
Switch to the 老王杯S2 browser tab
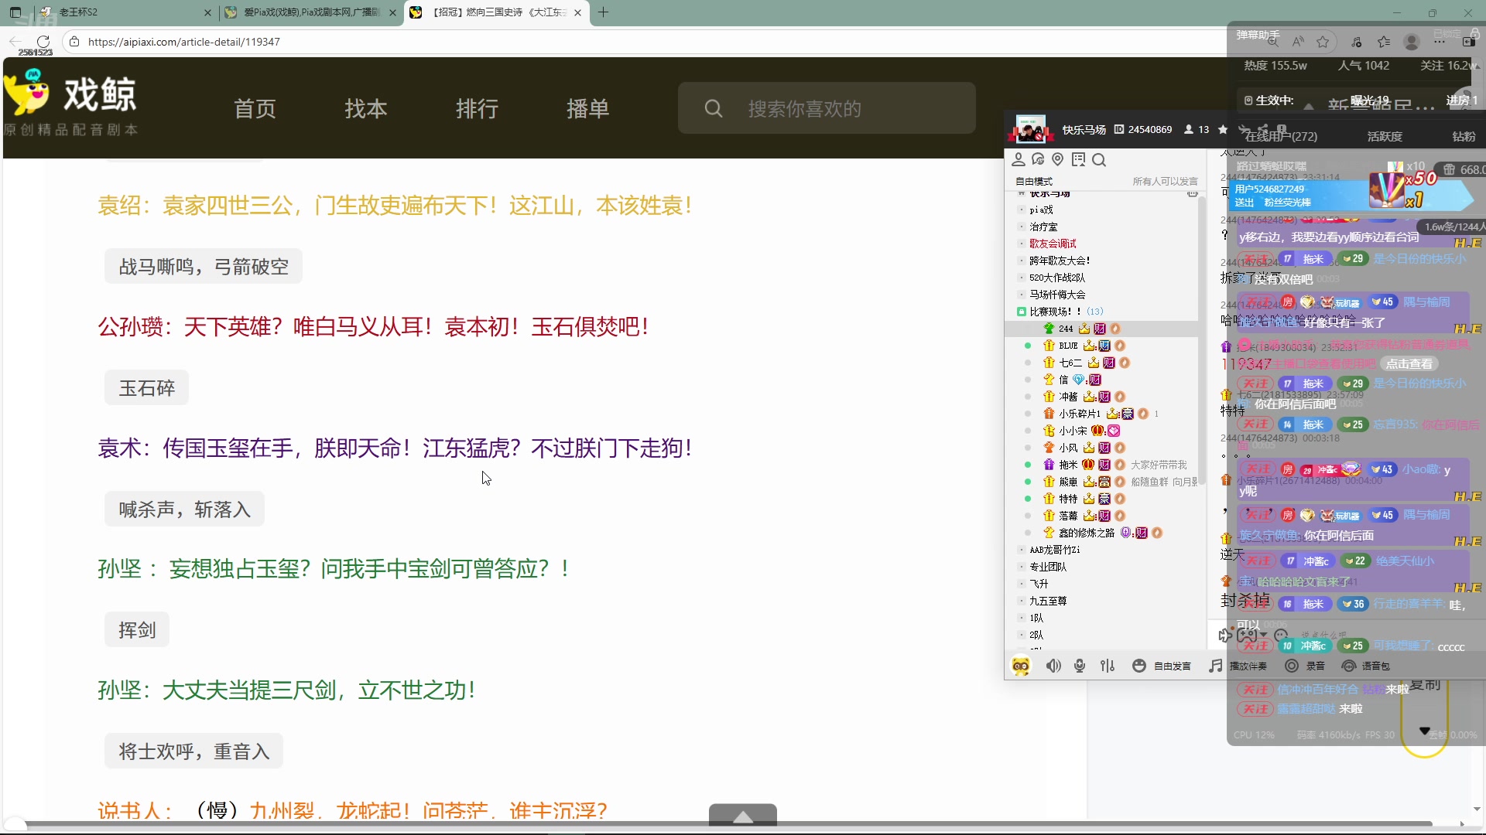coord(124,12)
